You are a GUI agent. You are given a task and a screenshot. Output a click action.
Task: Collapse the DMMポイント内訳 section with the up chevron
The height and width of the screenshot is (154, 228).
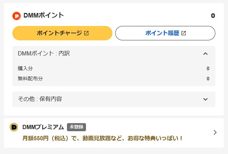tap(205, 54)
